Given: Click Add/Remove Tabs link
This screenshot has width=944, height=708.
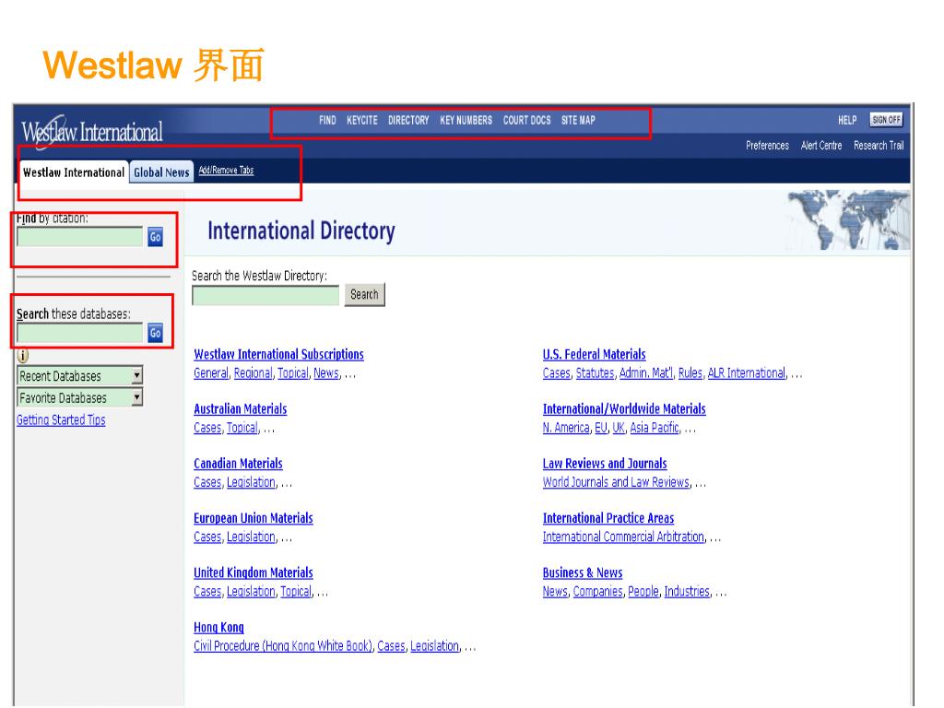Looking at the screenshot, I should (x=226, y=171).
